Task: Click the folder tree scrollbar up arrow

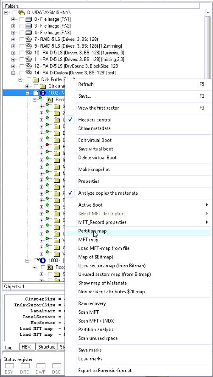Action: pyautogui.click(x=207, y=12)
